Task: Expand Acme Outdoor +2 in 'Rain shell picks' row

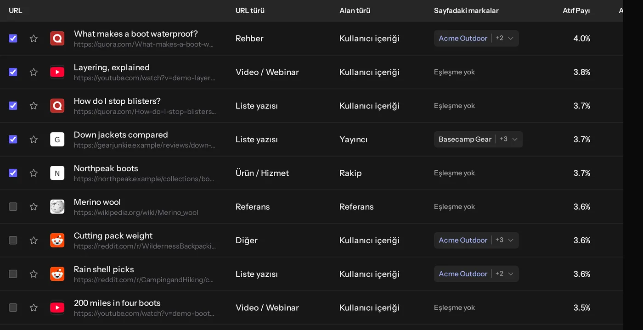Action: pos(476,274)
